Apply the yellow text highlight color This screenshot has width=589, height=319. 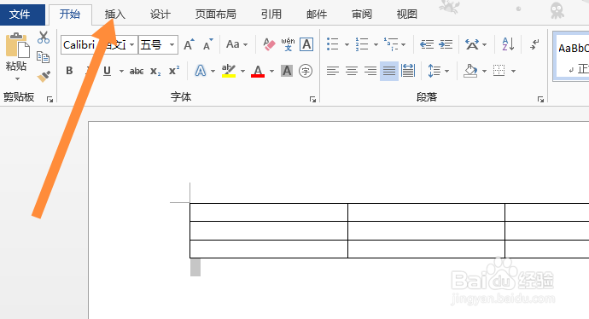pyautogui.click(x=229, y=71)
